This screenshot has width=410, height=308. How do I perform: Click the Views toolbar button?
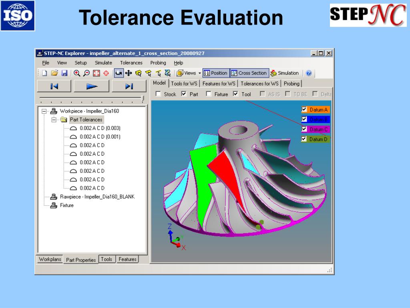tap(186, 73)
